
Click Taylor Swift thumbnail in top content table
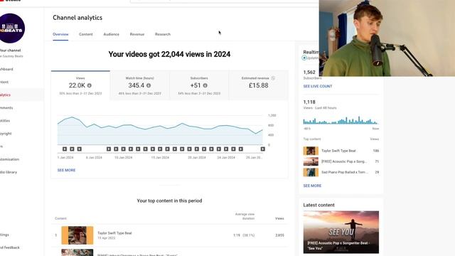pos(77,235)
